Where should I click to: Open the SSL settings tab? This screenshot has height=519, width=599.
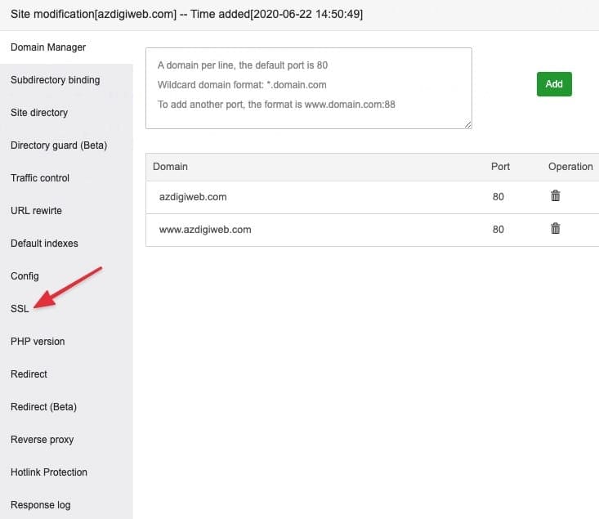20,309
